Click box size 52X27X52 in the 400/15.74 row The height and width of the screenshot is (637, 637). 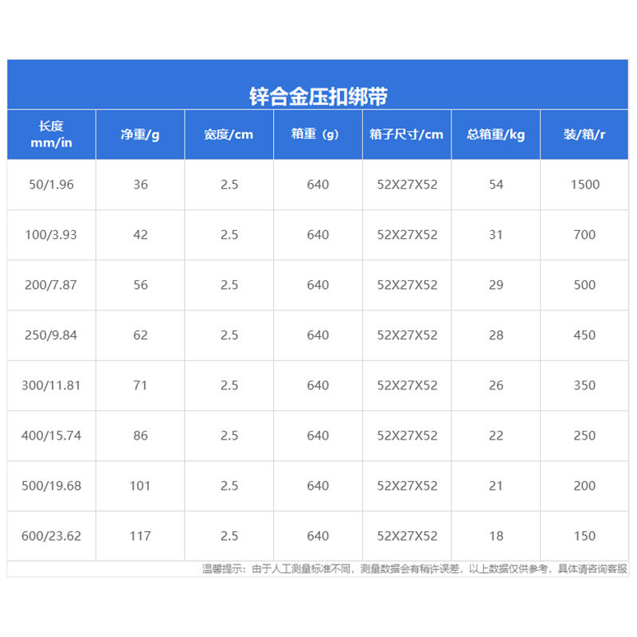[407, 436]
